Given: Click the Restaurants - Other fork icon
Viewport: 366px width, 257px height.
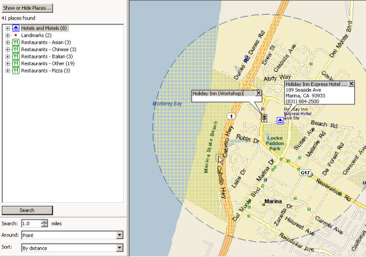Looking at the screenshot, I should coord(16,63).
